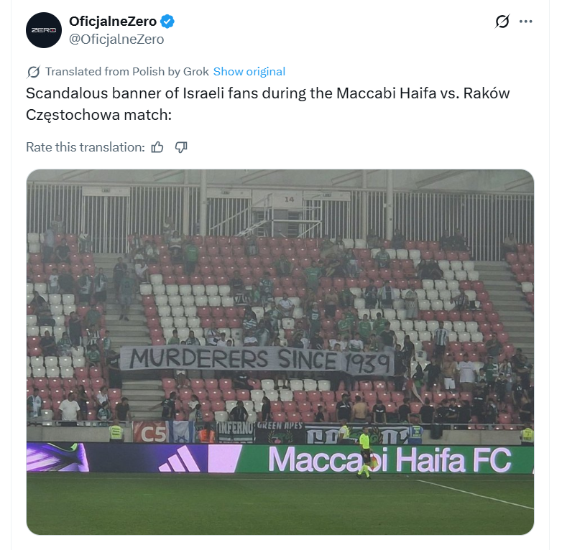Rate translation with thumbs down
This screenshot has width=562, height=550.
point(181,147)
